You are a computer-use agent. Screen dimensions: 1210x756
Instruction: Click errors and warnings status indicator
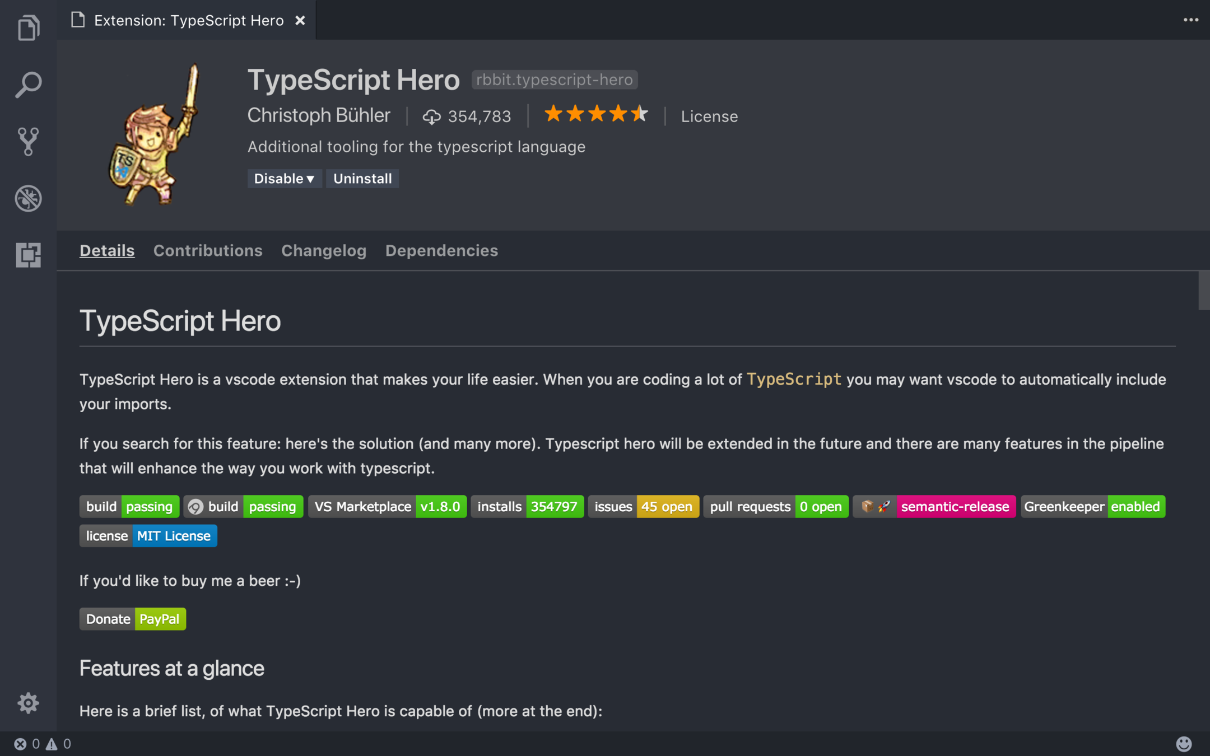pos(43,744)
